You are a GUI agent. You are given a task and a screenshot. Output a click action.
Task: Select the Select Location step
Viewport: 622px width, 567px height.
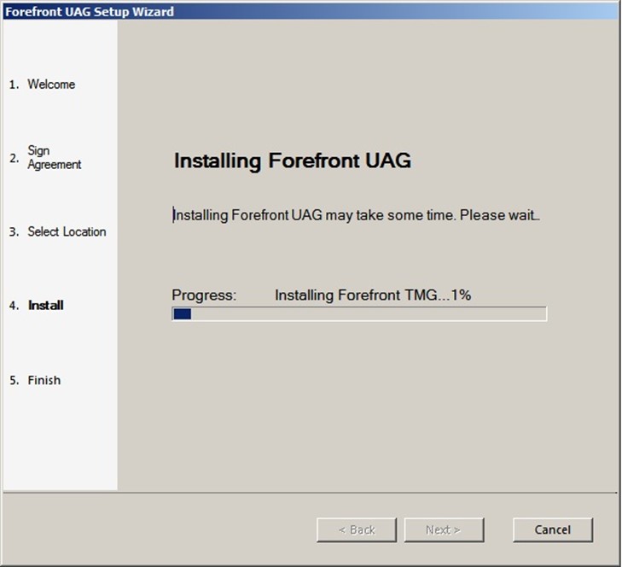pyautogui.click(x=67, y=231)
